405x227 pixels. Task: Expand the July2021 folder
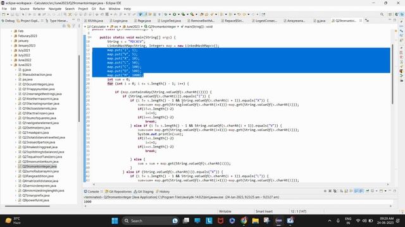11,50
